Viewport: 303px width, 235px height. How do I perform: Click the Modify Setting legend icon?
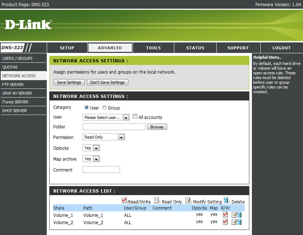point(187,200)
